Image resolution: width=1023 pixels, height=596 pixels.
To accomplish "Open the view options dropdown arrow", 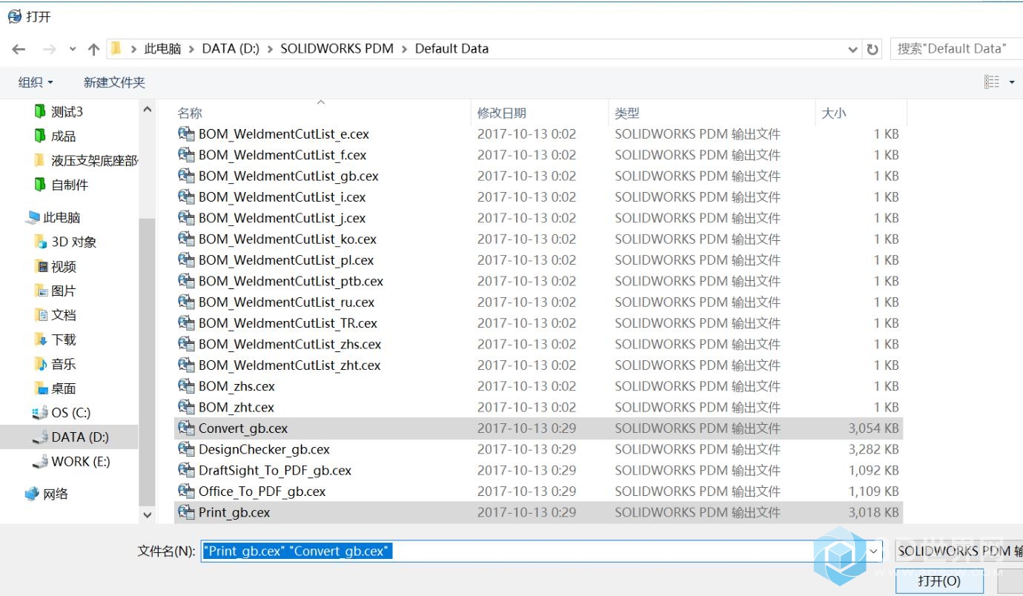I will (x=1012, y=82).
